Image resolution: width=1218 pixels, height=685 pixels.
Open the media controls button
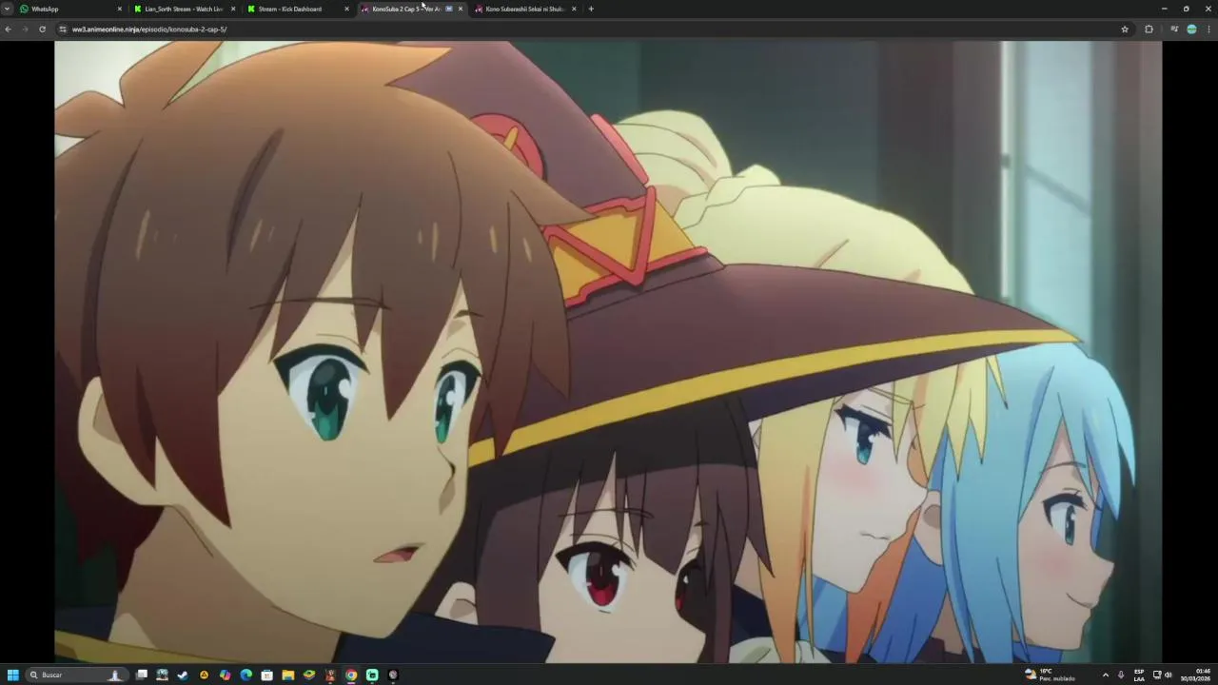click(1174, 29)
